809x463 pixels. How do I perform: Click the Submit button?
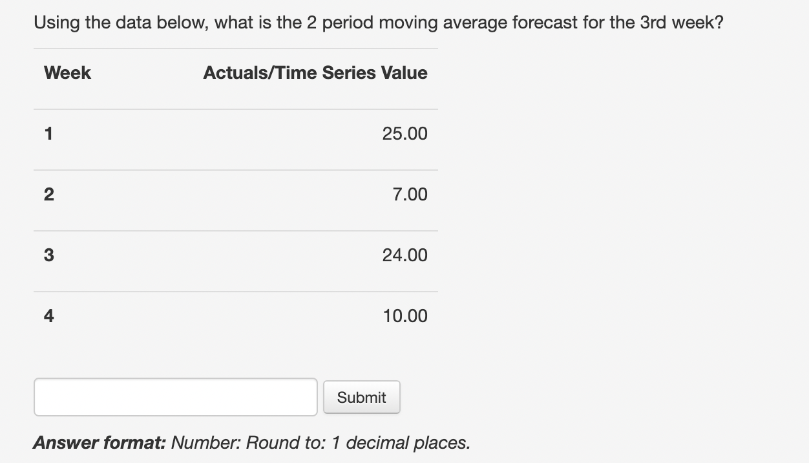361,397
